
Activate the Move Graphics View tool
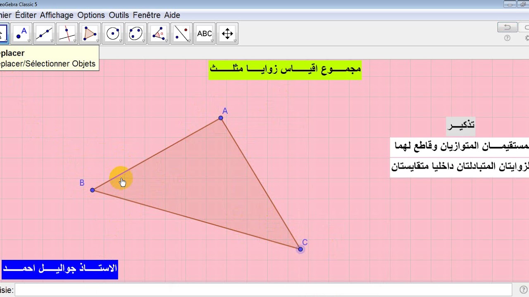[x=227, y=33]
